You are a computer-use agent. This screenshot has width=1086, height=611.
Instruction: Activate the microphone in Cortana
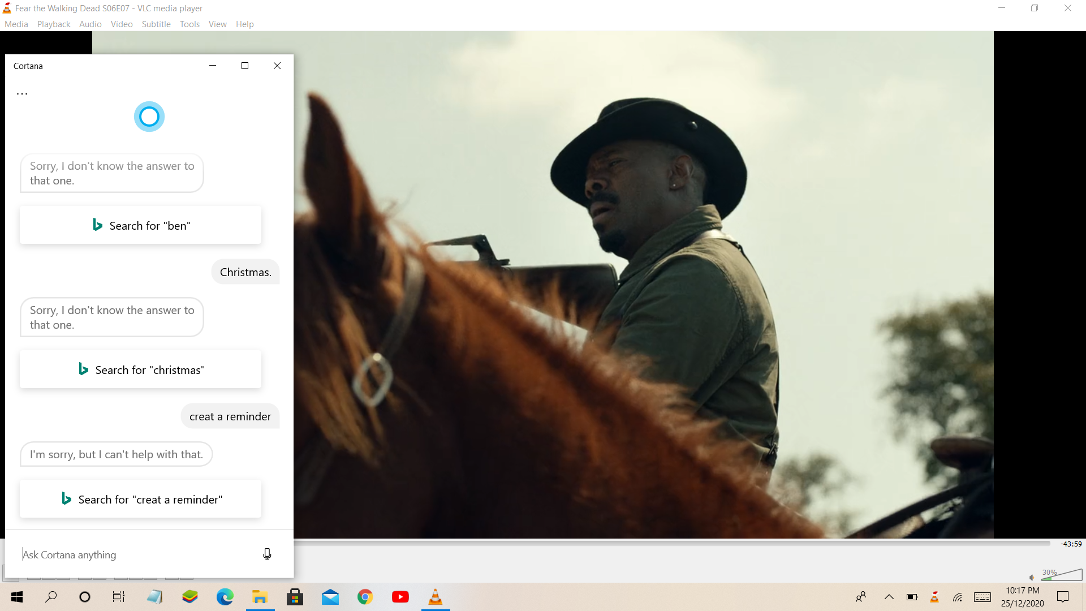[x=267, y=554]
